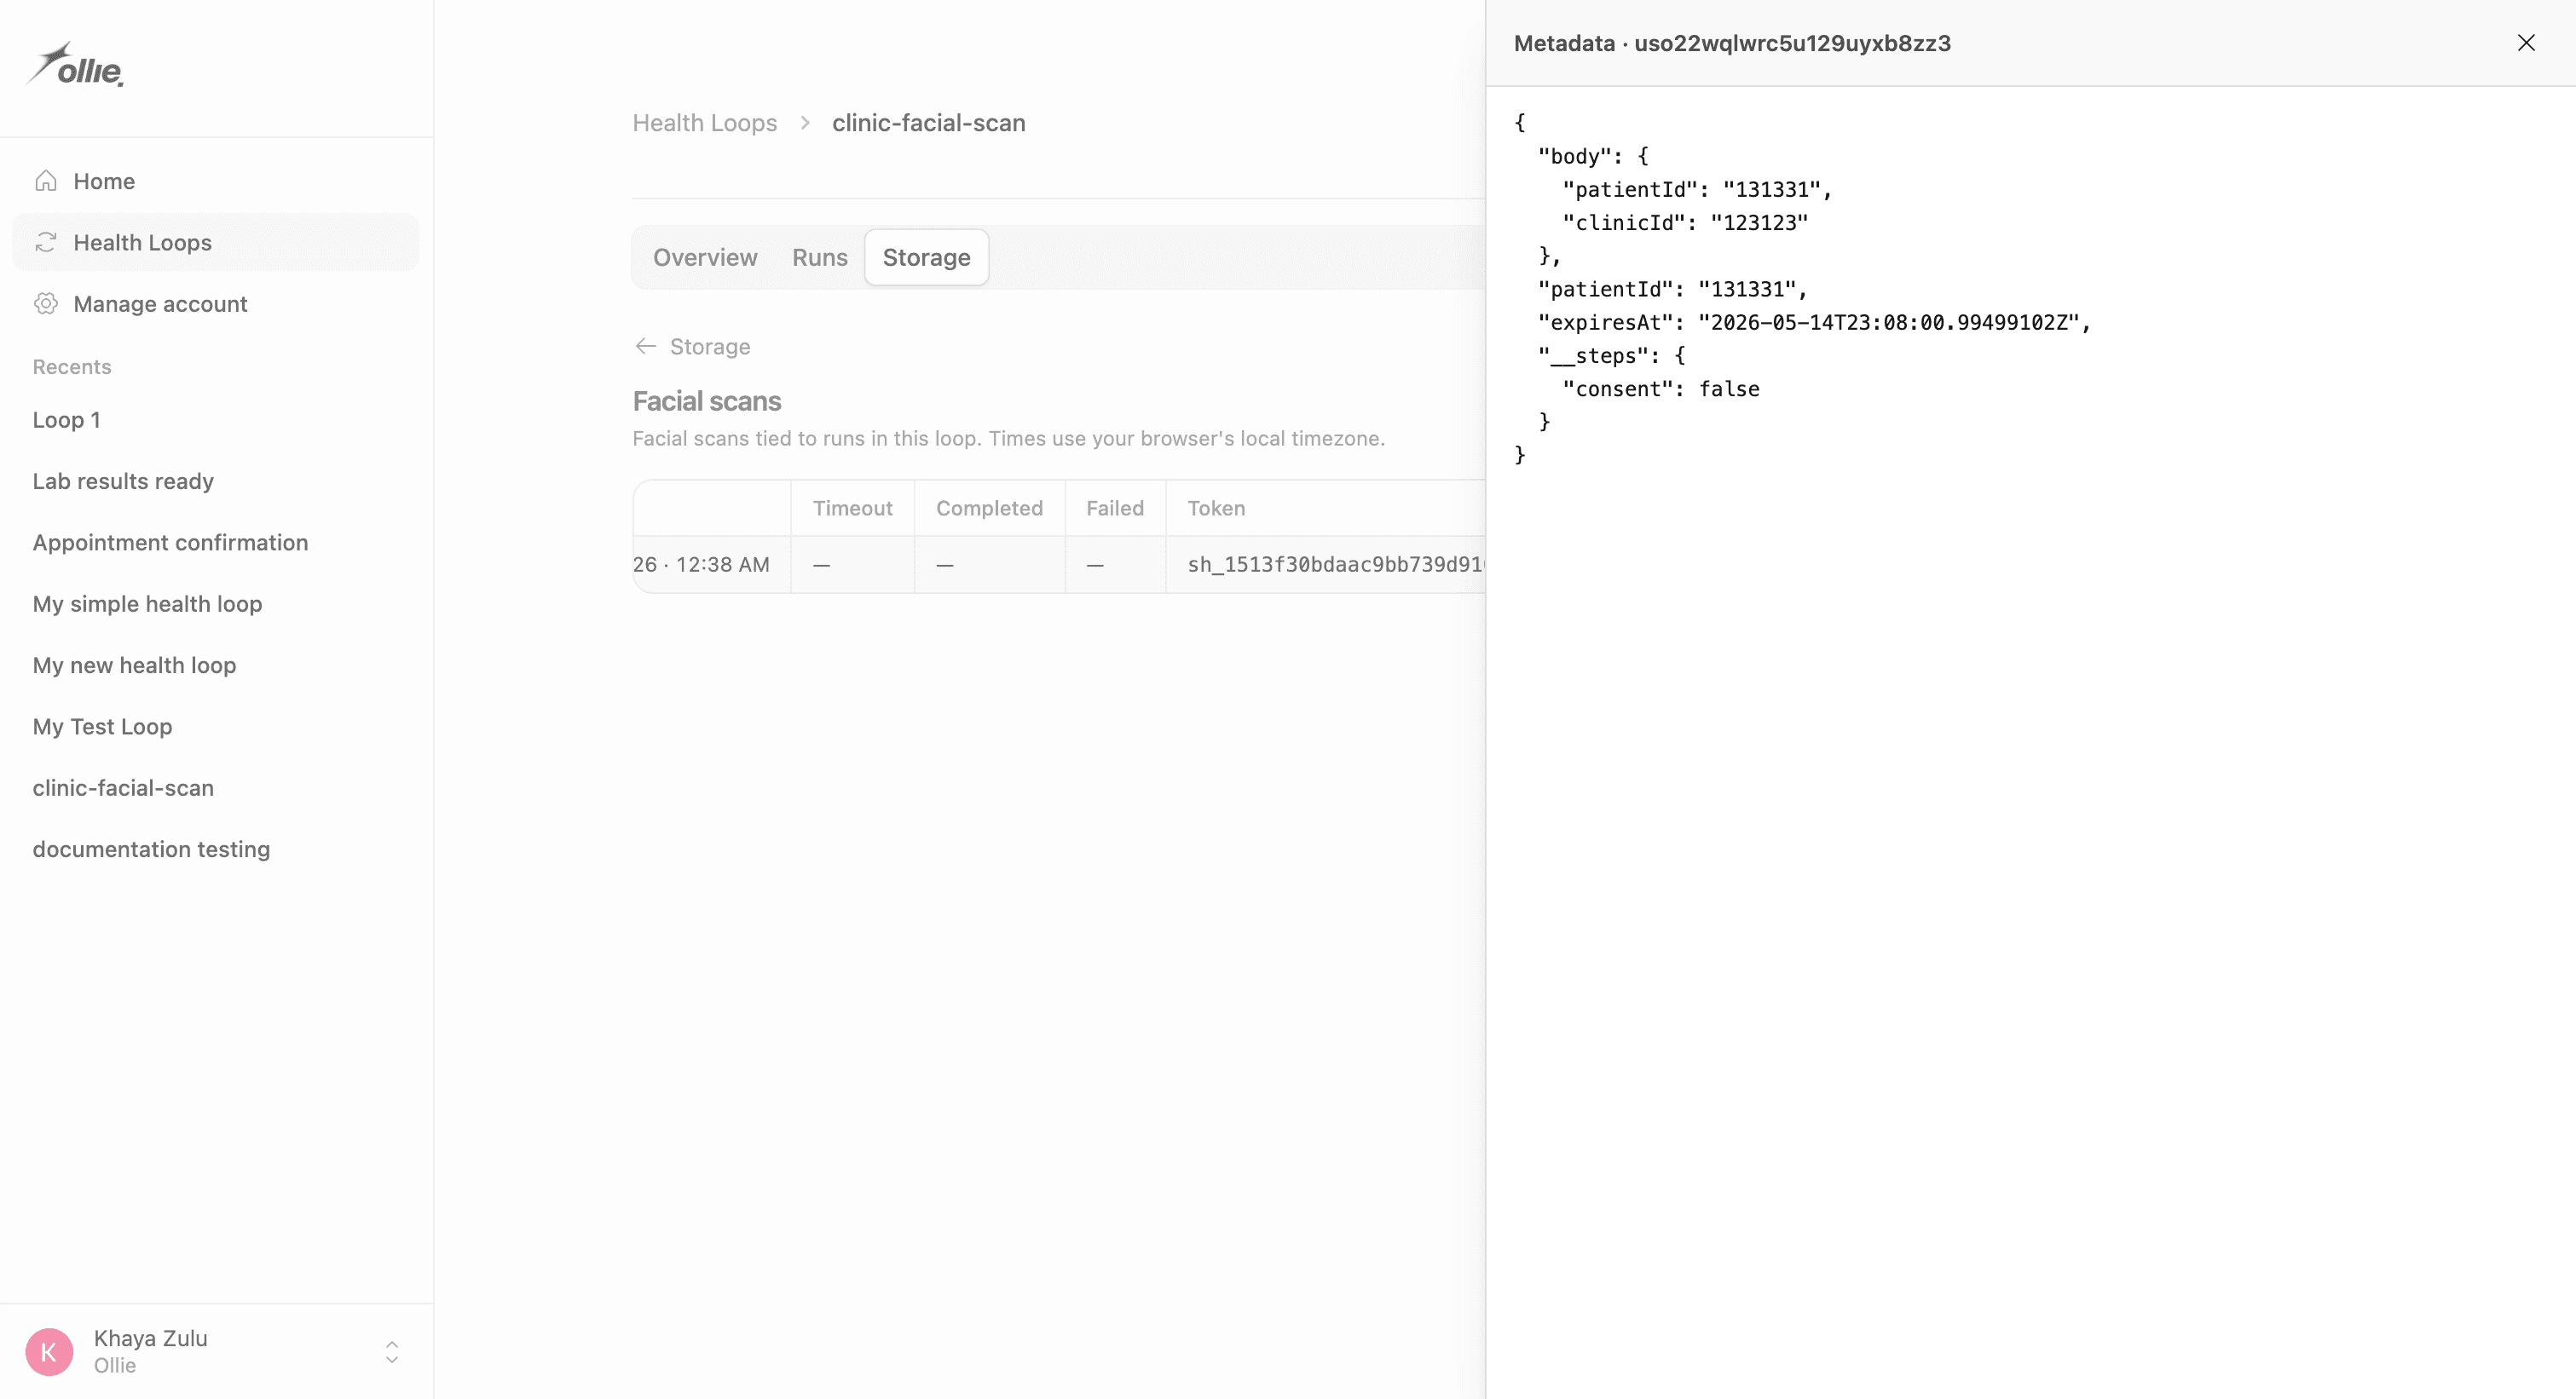
Task: Click the Khaya Zulu avatar
Action: click(x=49, y=1351)
